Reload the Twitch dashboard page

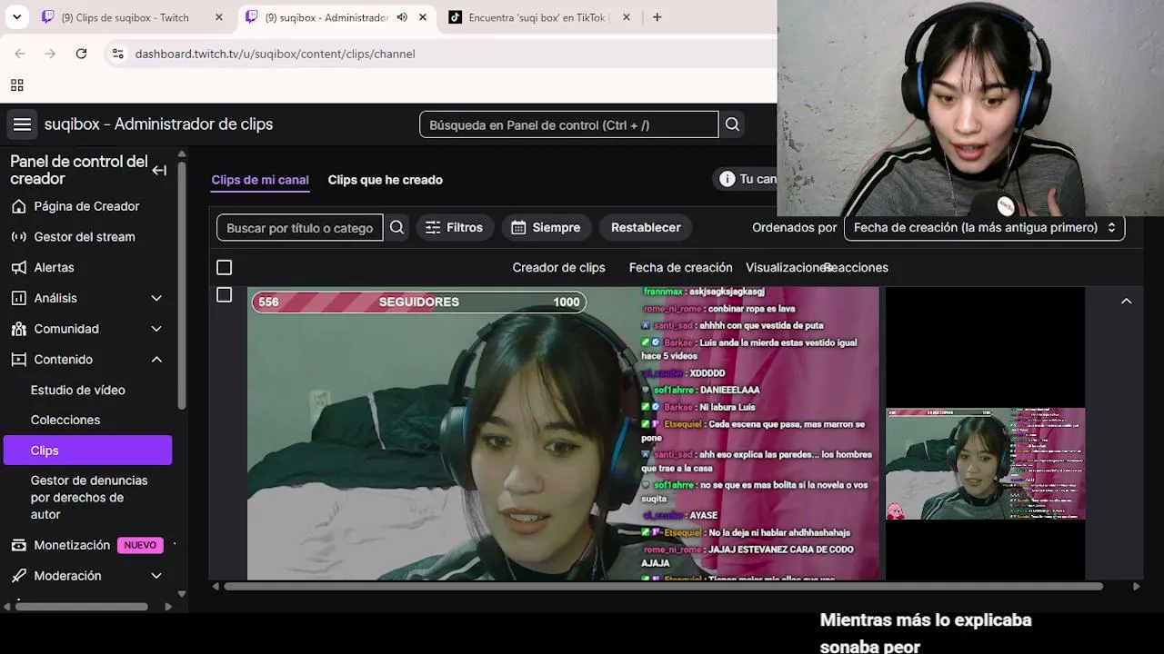[x=81, y=54]
